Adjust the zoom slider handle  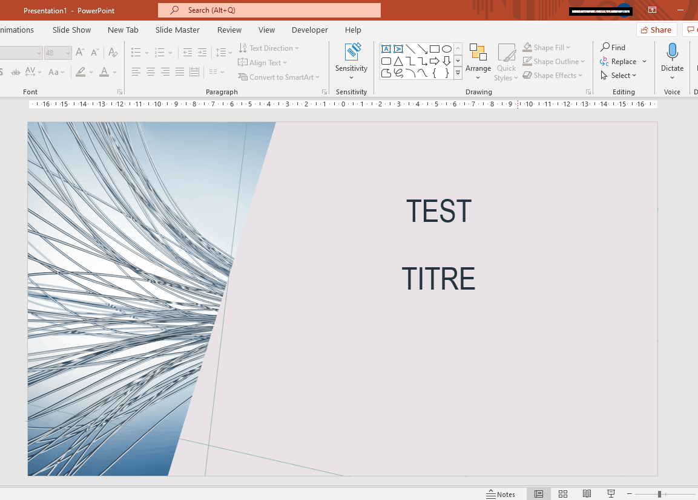coord(659,494)
